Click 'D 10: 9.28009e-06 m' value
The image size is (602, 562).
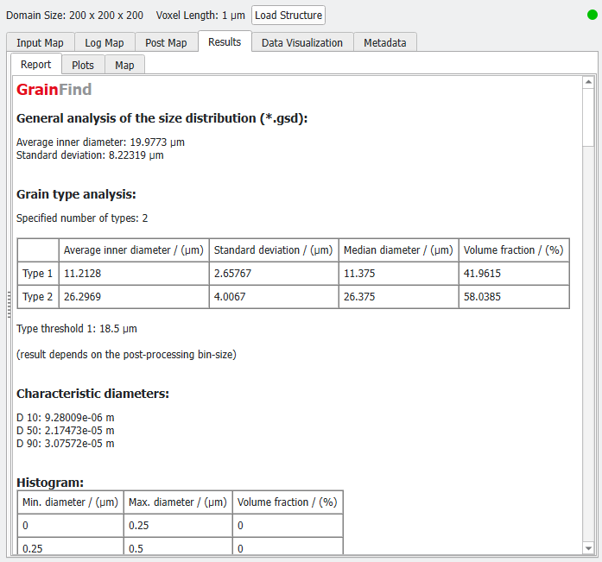tap(66, 417)
